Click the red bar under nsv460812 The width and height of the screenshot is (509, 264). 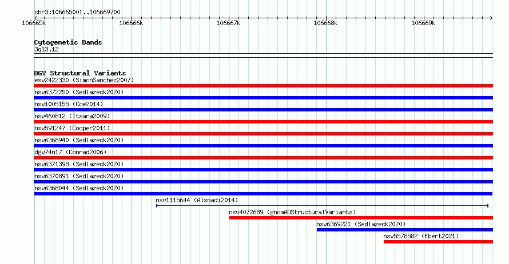tap(263, 122)
